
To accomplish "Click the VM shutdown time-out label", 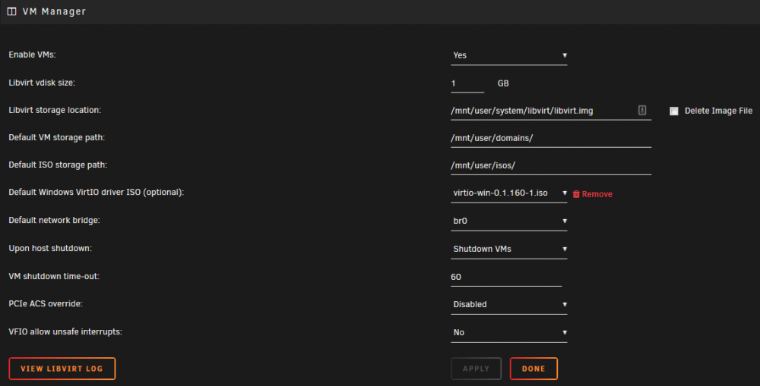I will (x=54, y=276).
